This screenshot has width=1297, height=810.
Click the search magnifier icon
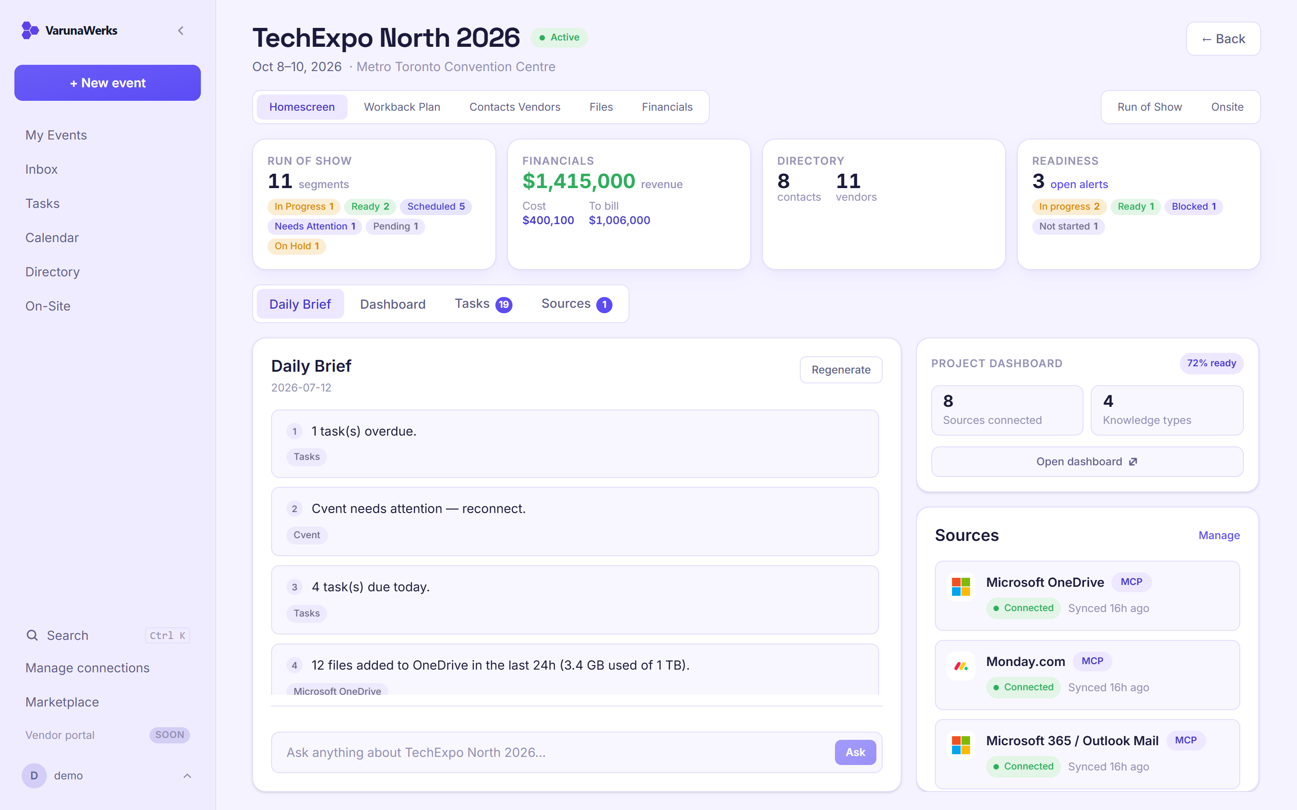[32, 635]
